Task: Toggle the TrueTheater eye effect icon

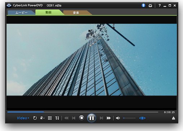Action: (142, 118)
